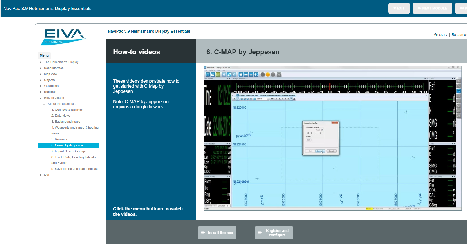Go to NEXT MODULE

[x=432, y=8]
